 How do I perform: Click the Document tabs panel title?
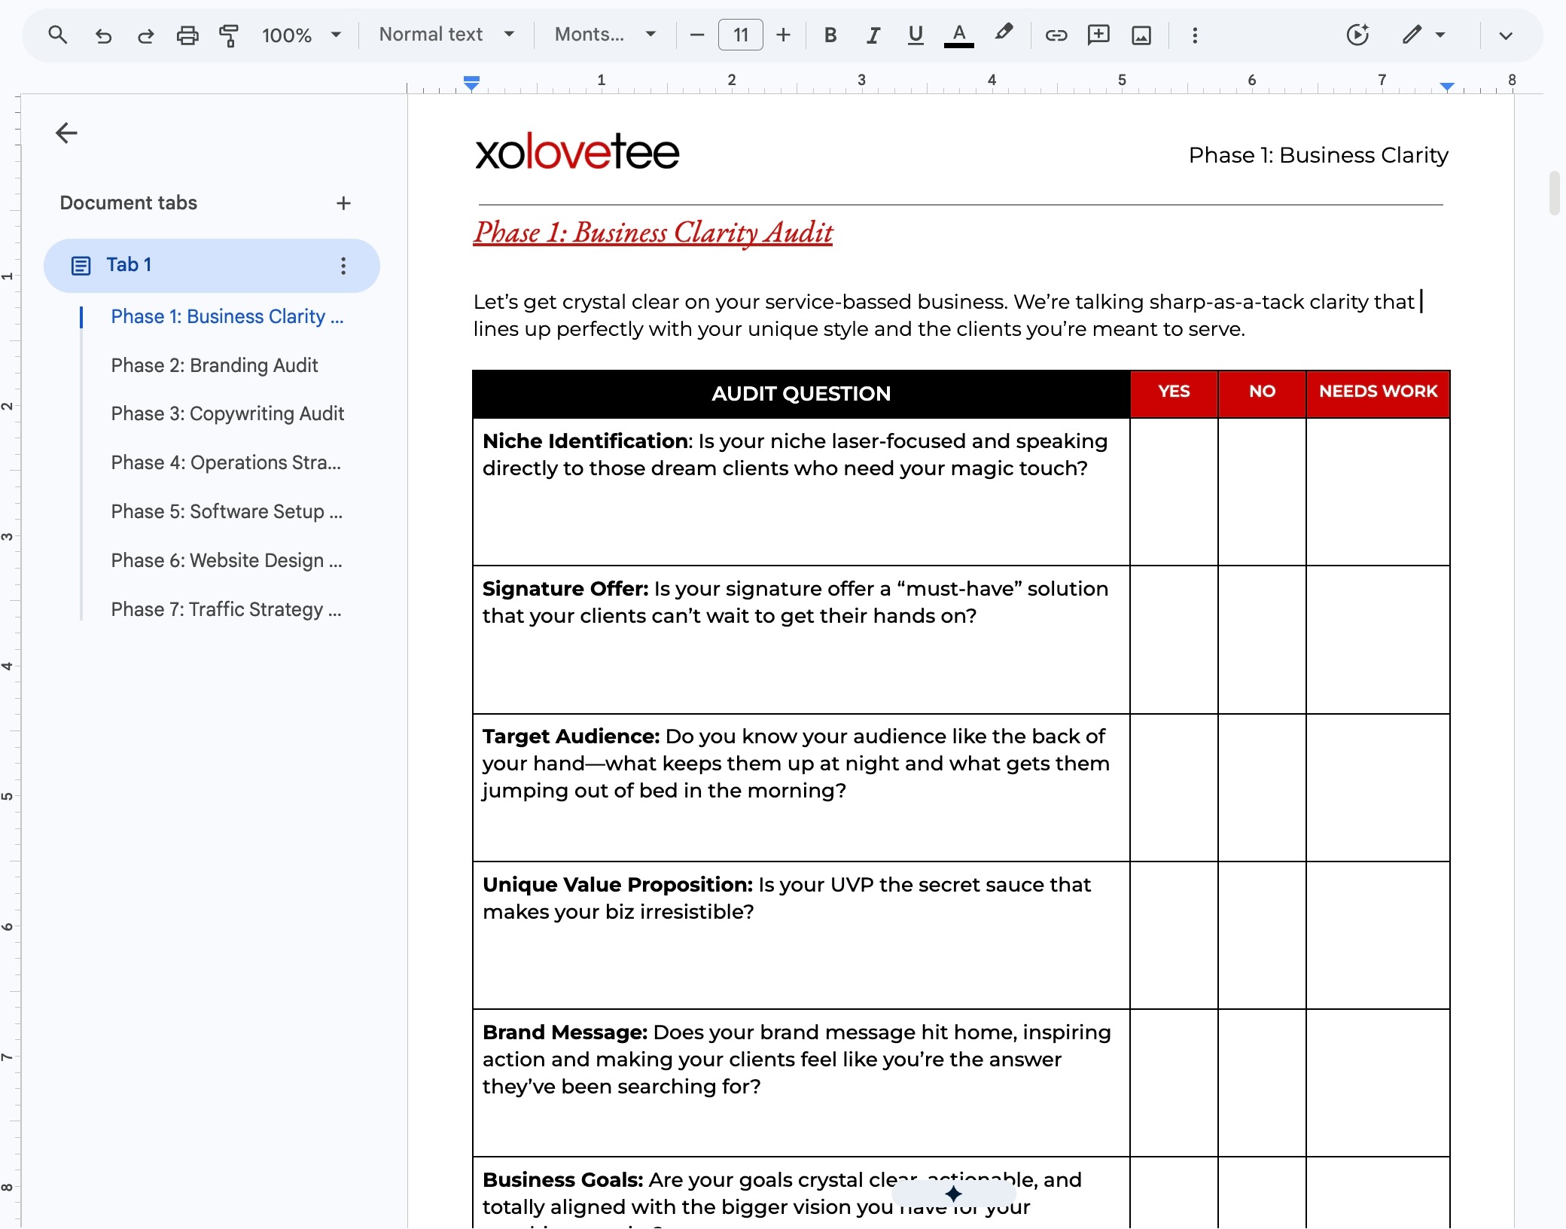(x=128, y=203)
